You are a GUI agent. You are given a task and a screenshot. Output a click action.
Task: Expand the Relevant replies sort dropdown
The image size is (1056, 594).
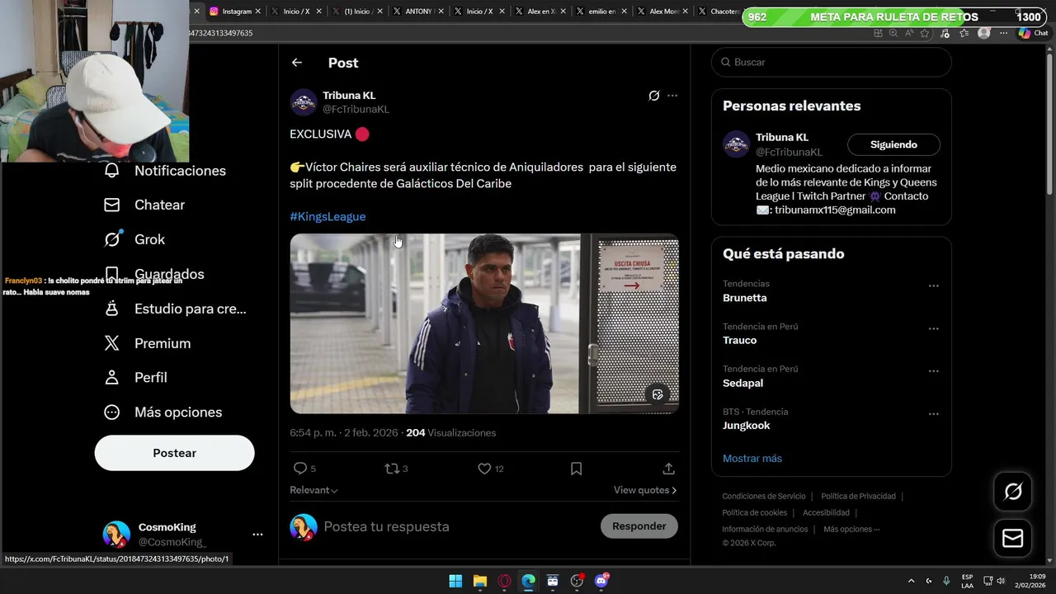tap(313, 490)
